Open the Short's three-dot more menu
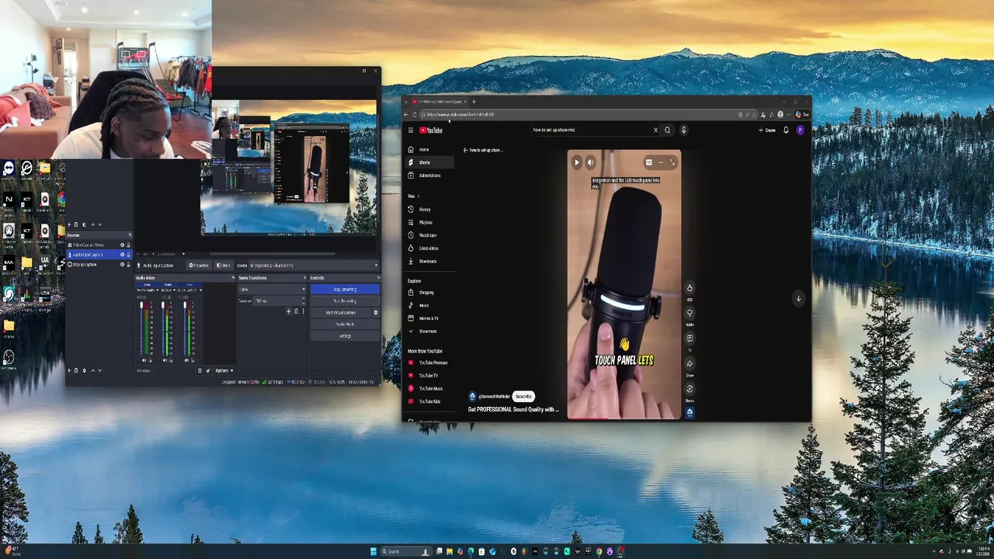The height and width of the screenshot is (559, 994). [660, 162]
